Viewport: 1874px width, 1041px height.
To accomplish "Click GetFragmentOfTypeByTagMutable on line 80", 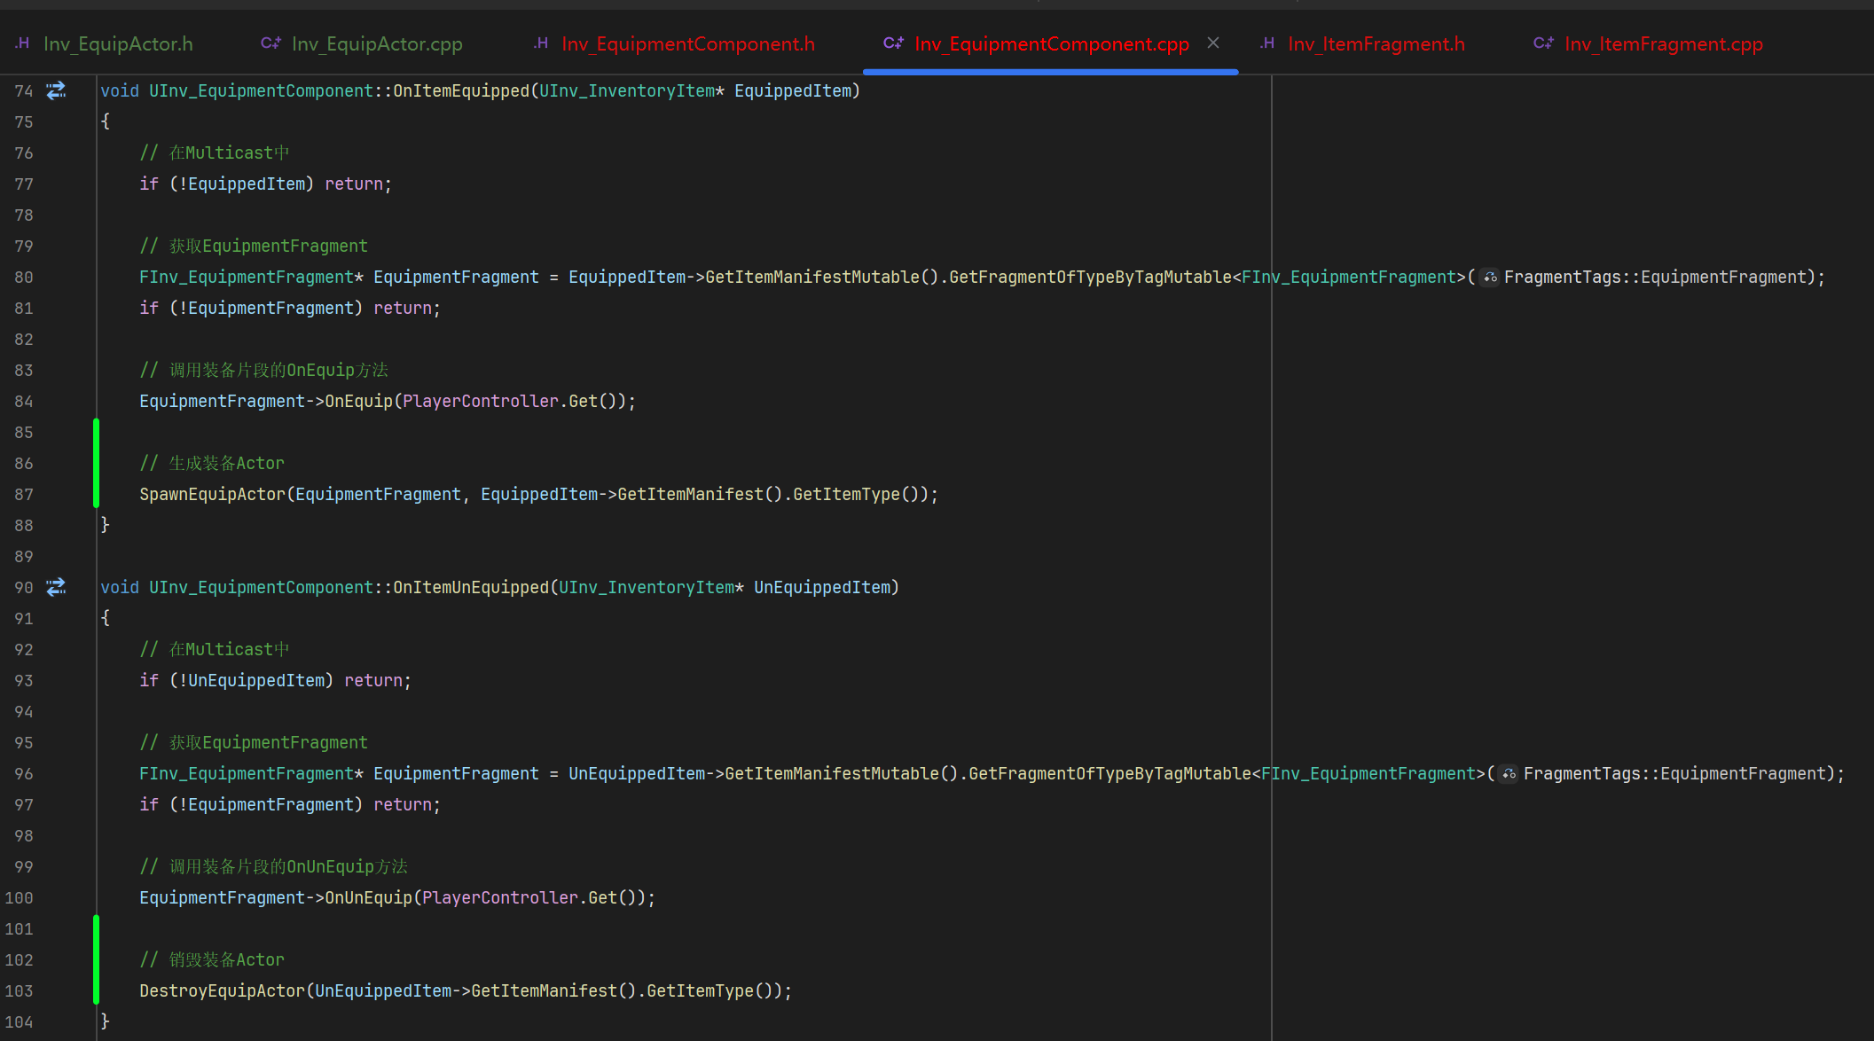I will 1090,277.
